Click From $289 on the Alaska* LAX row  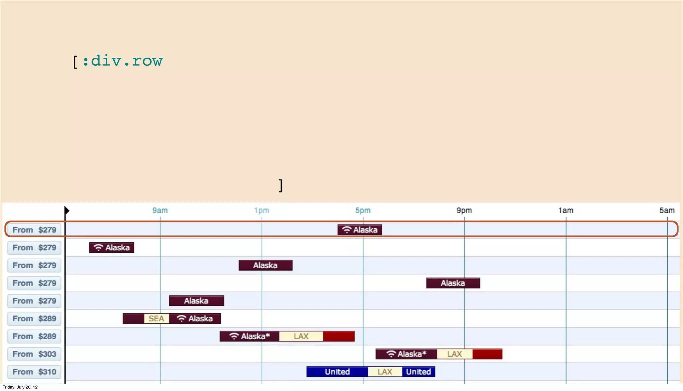click(34, 336)
